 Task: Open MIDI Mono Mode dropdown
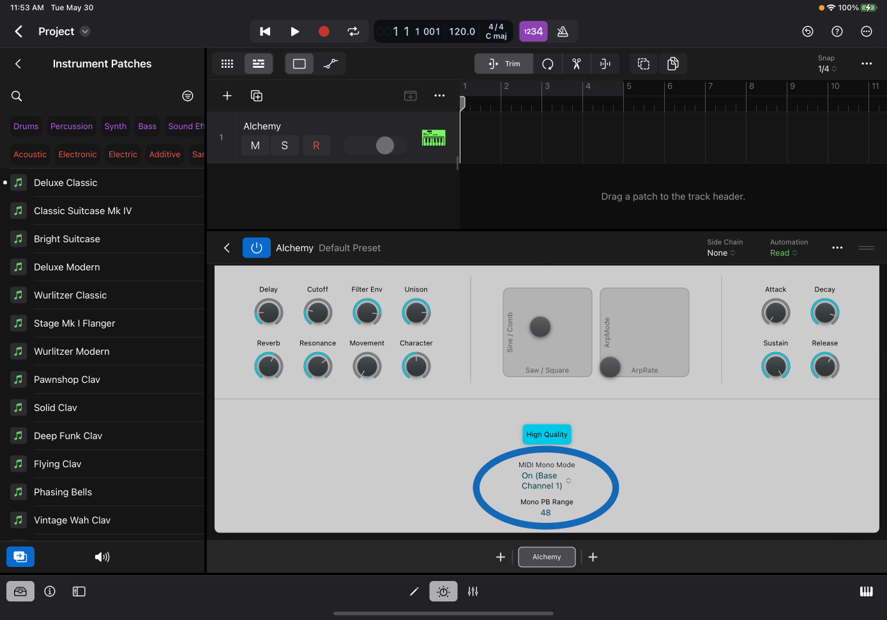[x=546, y=481]
